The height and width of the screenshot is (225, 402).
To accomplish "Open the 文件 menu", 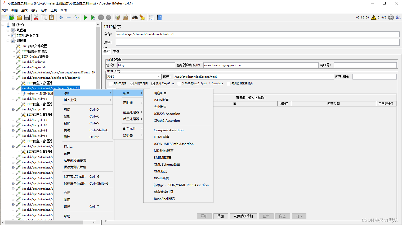I will click(x=5, y=10).
